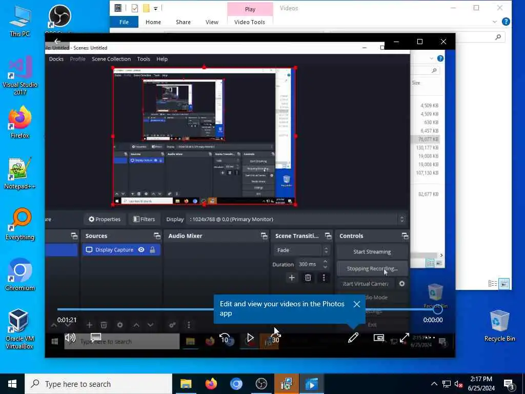
Task: Click the 0:00:00 remaining time label
Action: point(433,320)
